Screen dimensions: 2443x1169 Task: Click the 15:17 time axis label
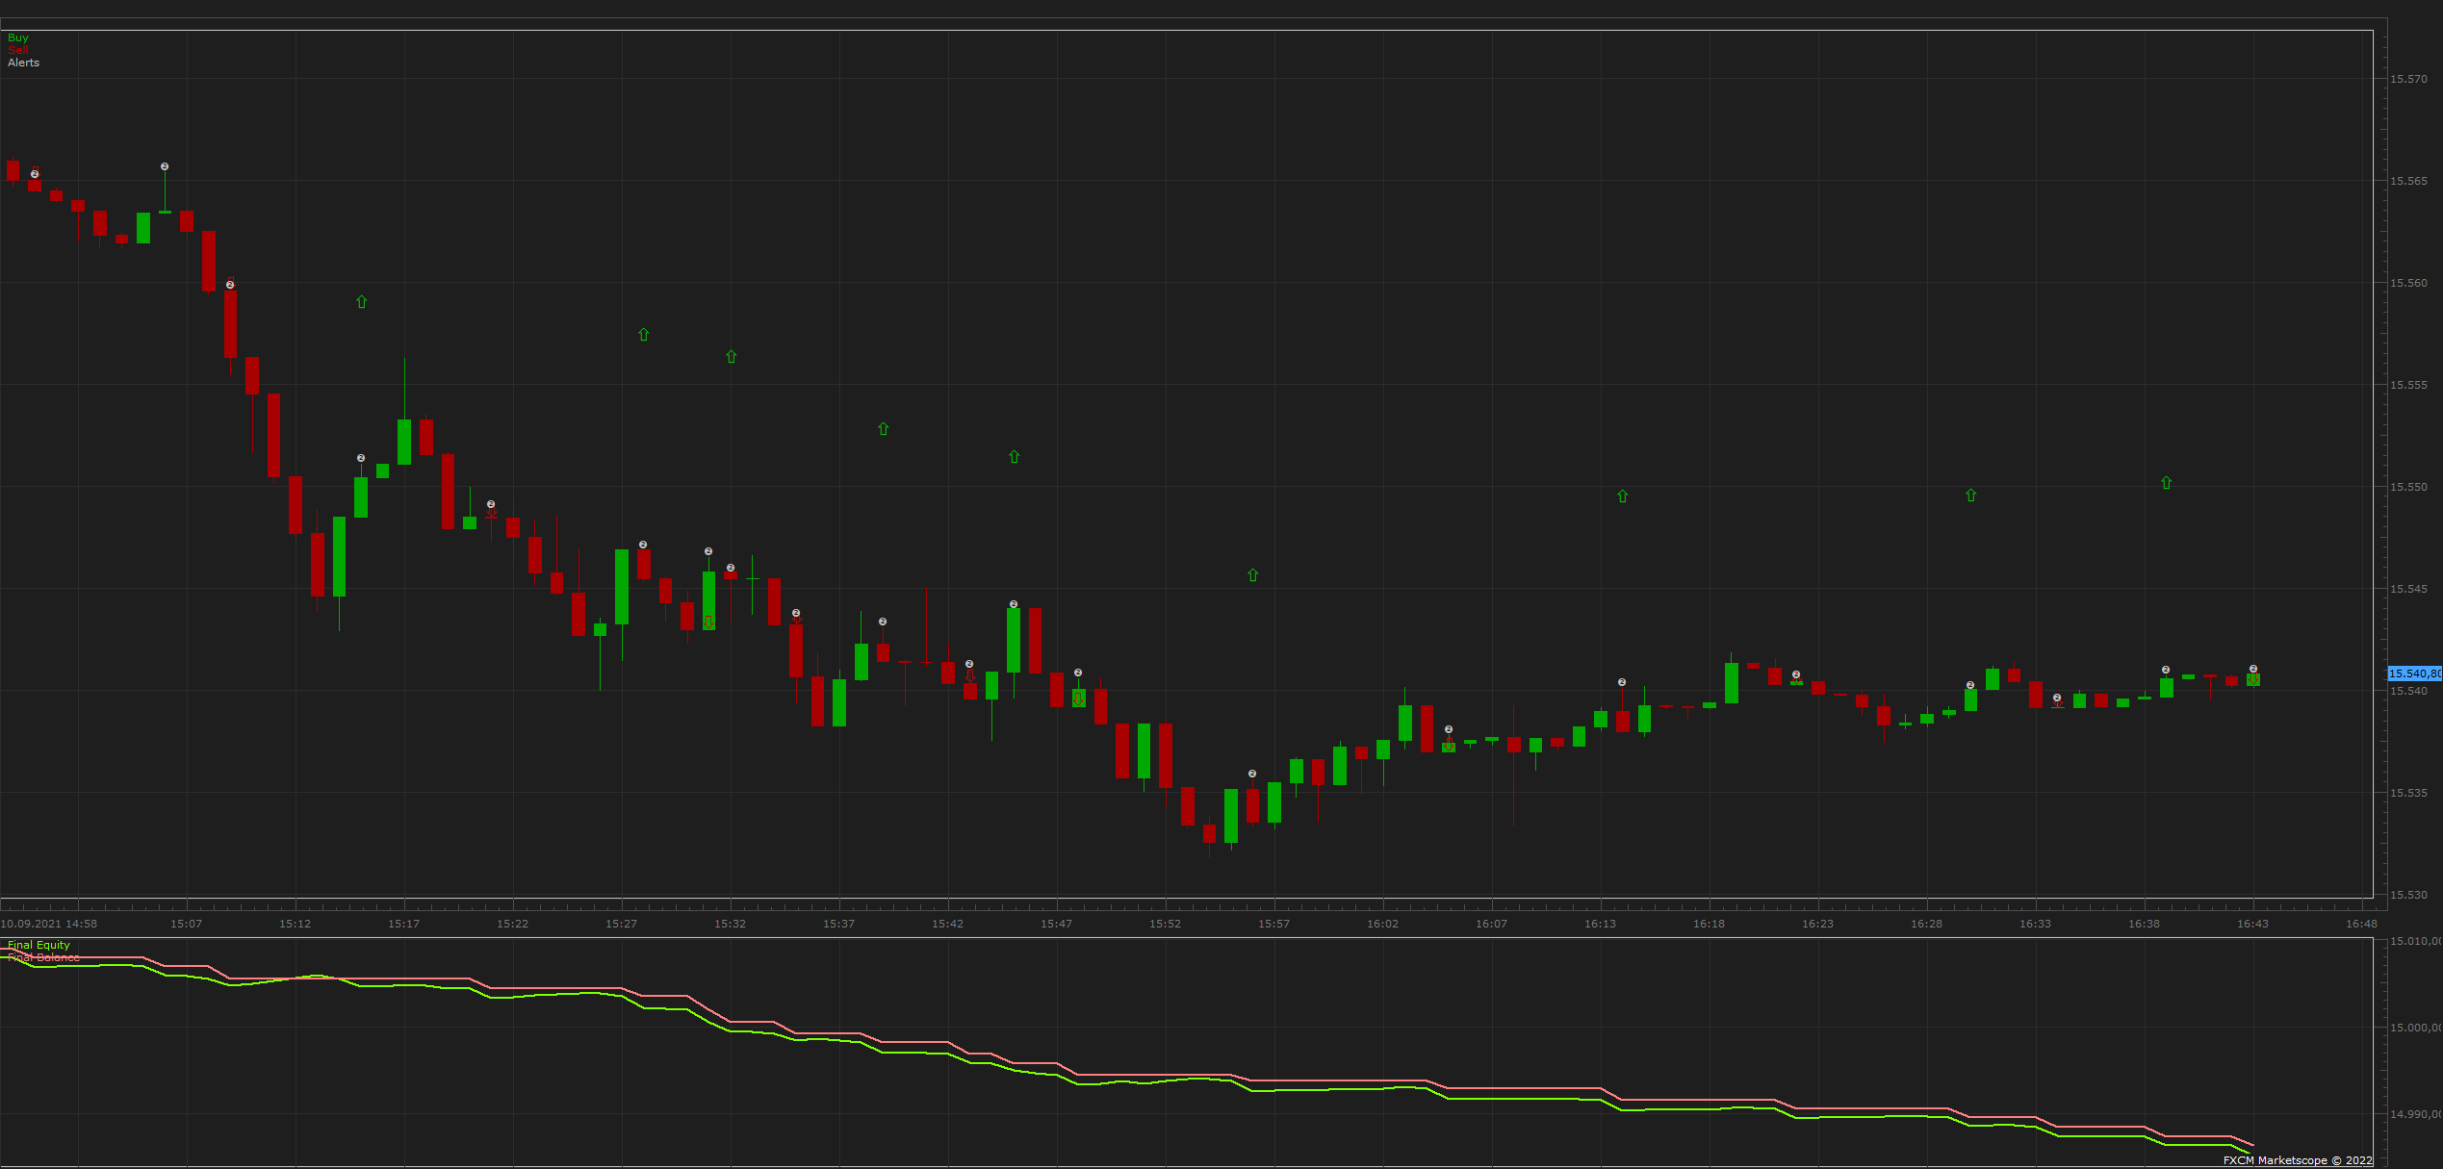point(404,924)
